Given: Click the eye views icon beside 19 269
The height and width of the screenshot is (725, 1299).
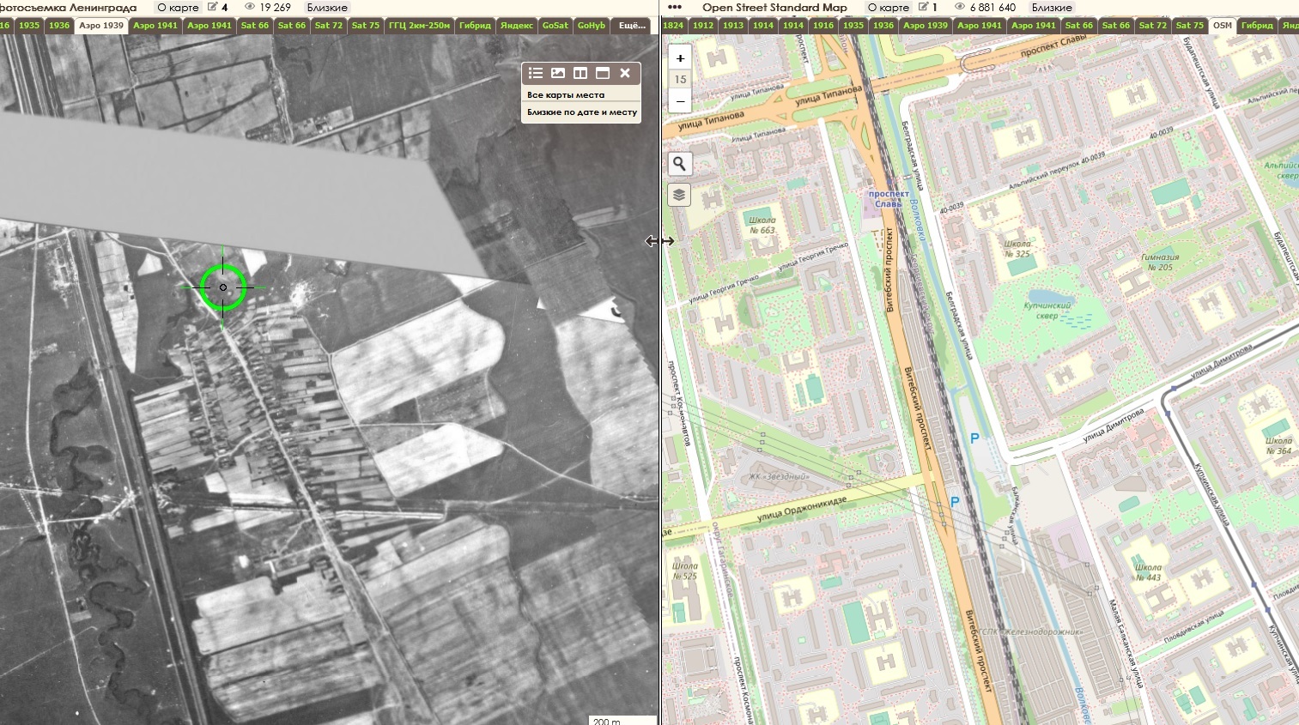Looking at the screenshot, I should click(x=250, y=7).
